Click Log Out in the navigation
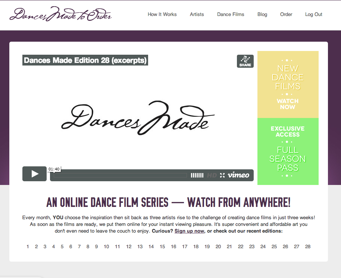 (x=313, y=14)
